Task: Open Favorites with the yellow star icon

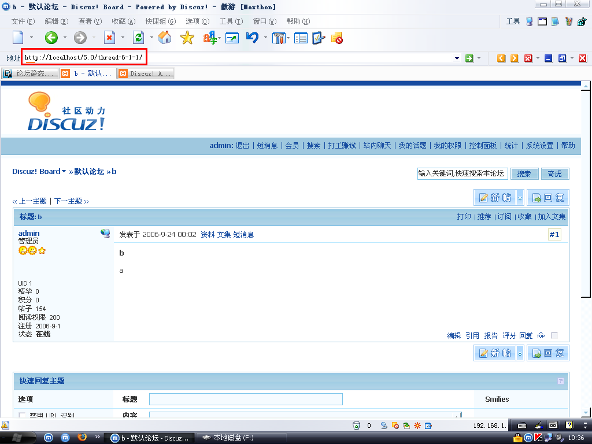Action: pyautogui.click(x=187, y=38)
